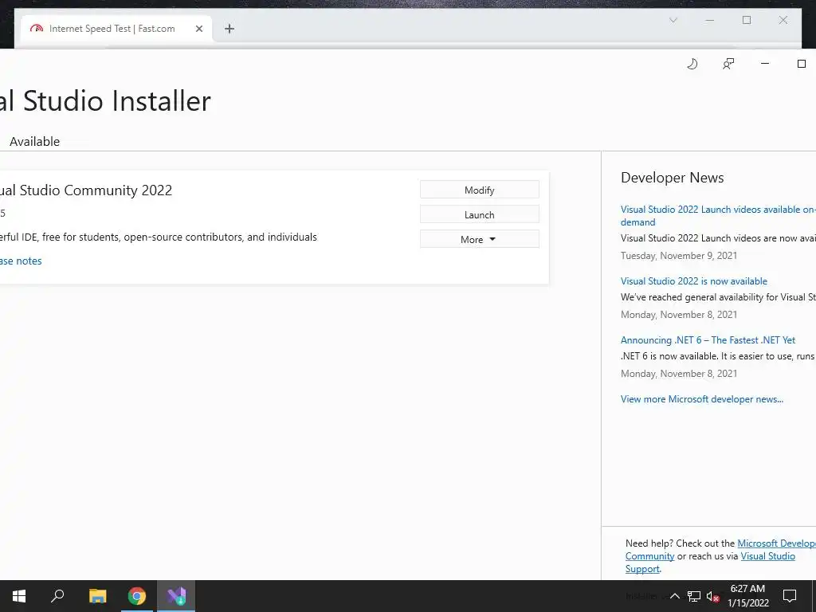Click the Visual Studio Community 2022 title
The image size is (816, 612).
[x=86, y=190]
